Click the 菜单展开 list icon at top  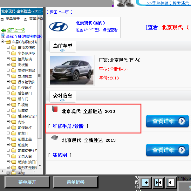(2, 19)
